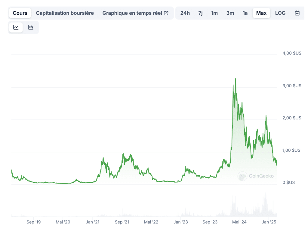Open the calendar date range picker
The width and height of the screenshot is (308, 230).
(297, 13)
